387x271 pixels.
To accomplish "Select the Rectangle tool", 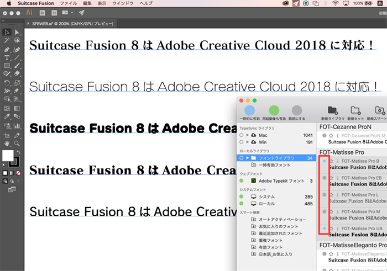I will 7,66.
